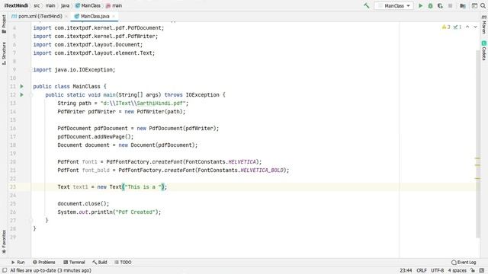Click the lowest yellow warning stripe mark

(x=477, y=179)
